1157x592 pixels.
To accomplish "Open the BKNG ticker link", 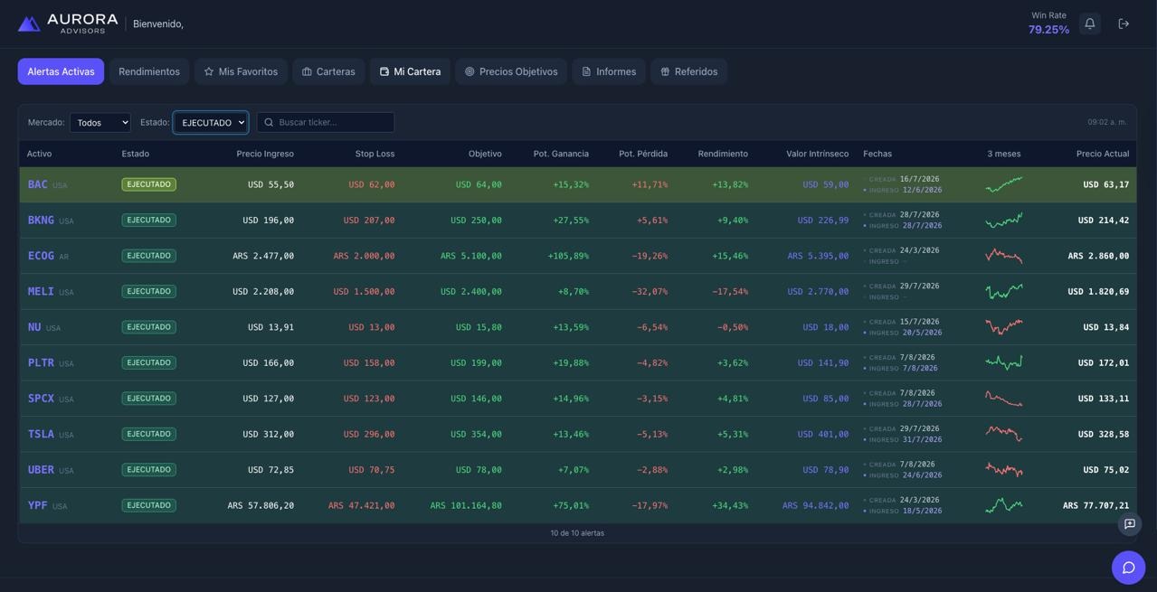I will tap(41, 220).
